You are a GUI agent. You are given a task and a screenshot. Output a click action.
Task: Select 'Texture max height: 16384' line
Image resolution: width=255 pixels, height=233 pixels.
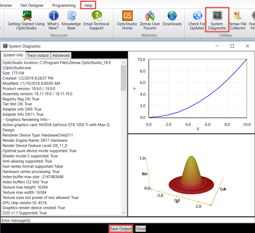[25, 187]
